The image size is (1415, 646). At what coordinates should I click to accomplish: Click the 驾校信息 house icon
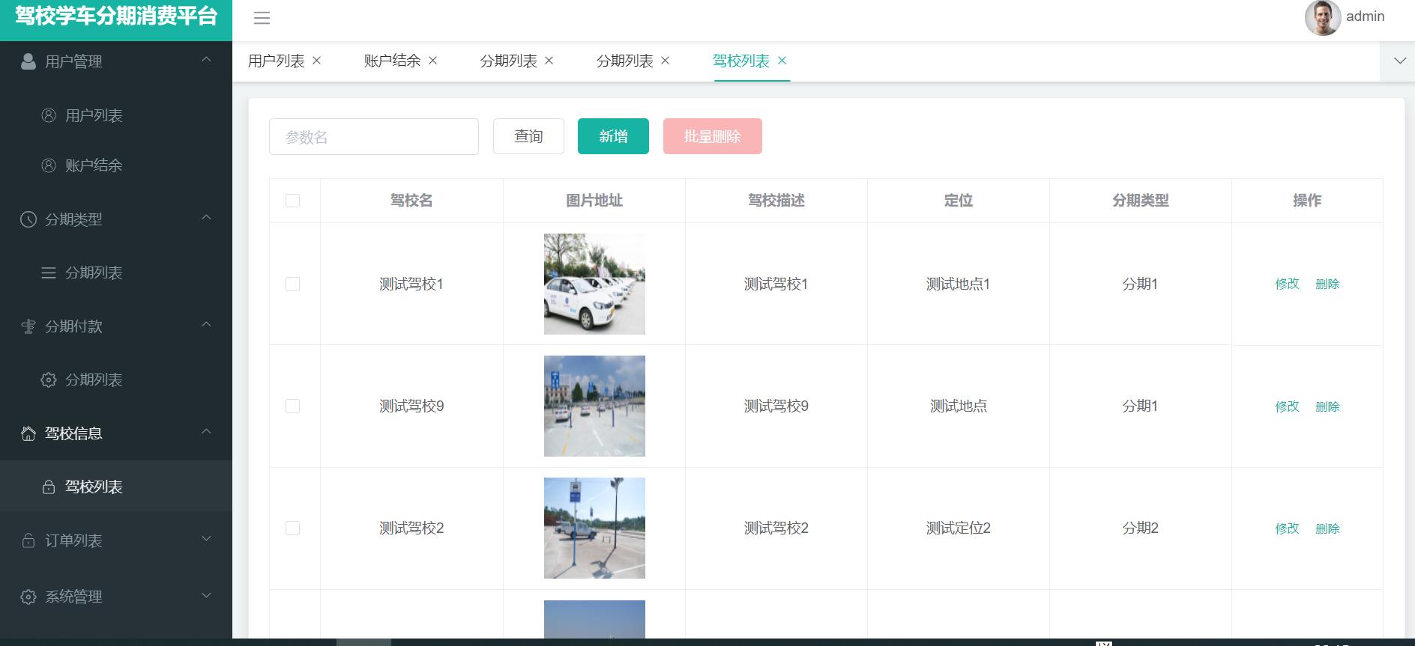pos(28,433)
